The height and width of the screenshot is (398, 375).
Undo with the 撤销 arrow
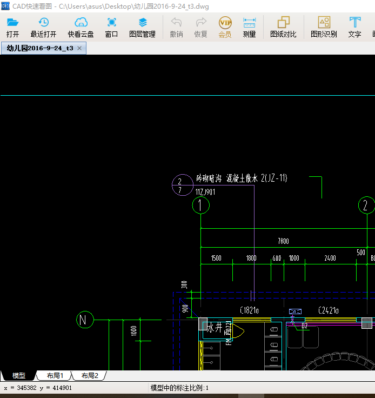[x=176, y=27]
